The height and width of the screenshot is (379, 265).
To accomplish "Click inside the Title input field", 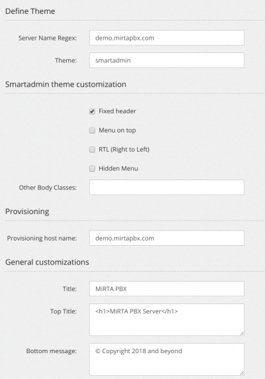I will point(167,289).
